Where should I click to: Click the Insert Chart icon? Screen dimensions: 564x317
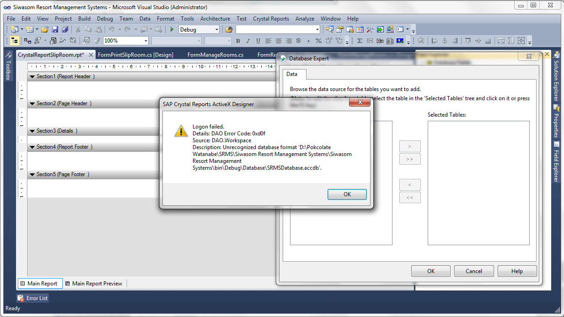tap(390, 41)
